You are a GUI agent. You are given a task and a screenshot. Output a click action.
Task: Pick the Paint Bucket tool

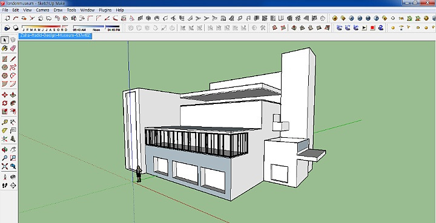click(5, 48)
